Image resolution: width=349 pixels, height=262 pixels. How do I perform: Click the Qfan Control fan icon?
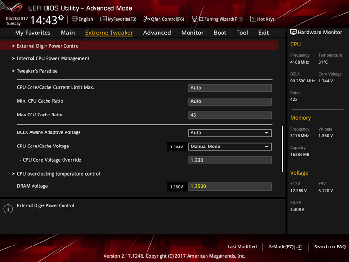(146, 19)
